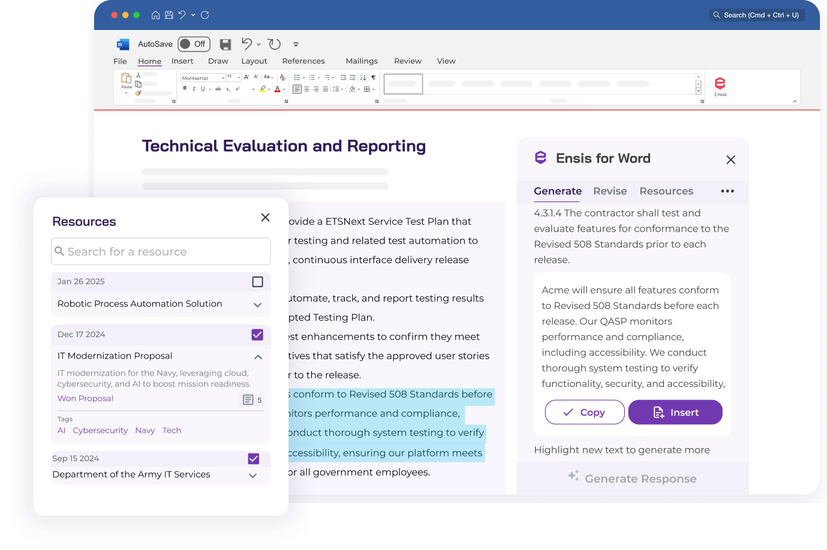Viewport: 827px width, 550px height.
Task: Open the Resources tab in Ensis panel
Action: click(x=666, y=191)
